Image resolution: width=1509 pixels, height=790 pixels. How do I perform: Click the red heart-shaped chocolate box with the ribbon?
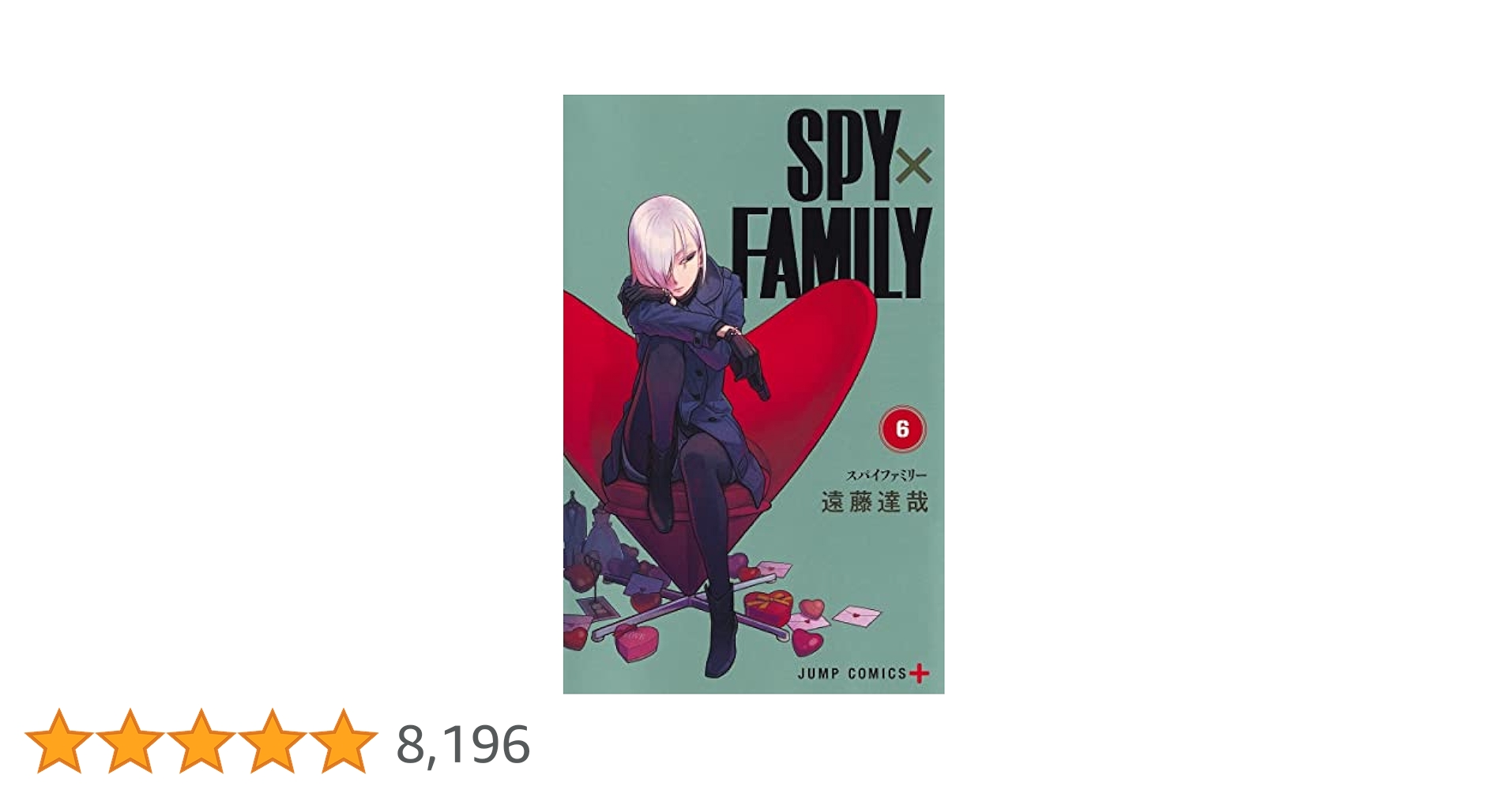(768, 607)
